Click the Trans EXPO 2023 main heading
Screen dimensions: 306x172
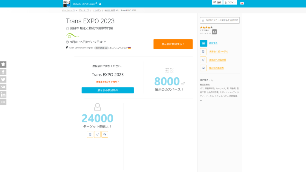(x=90, y=21)
